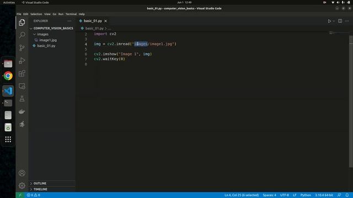Open Terminal from the dock

tap(8, 103)
